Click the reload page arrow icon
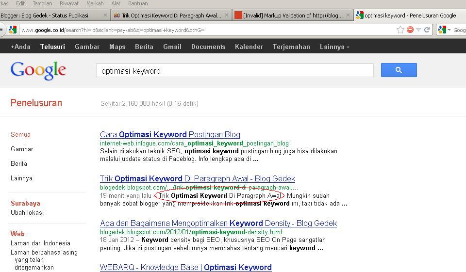 [427, 30]
